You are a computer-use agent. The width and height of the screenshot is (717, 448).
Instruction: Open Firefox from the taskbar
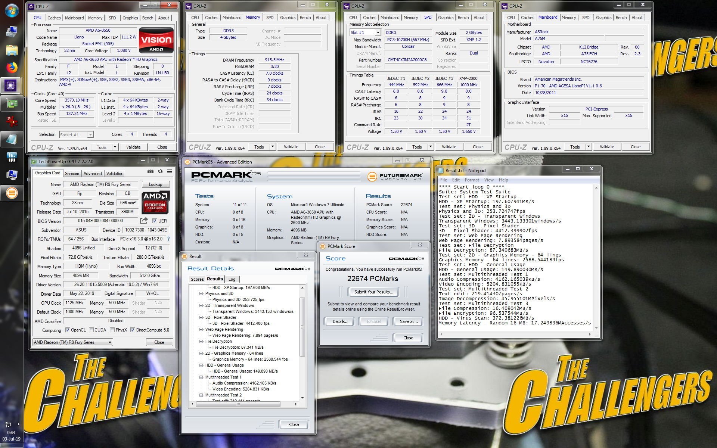coord(12,68)
